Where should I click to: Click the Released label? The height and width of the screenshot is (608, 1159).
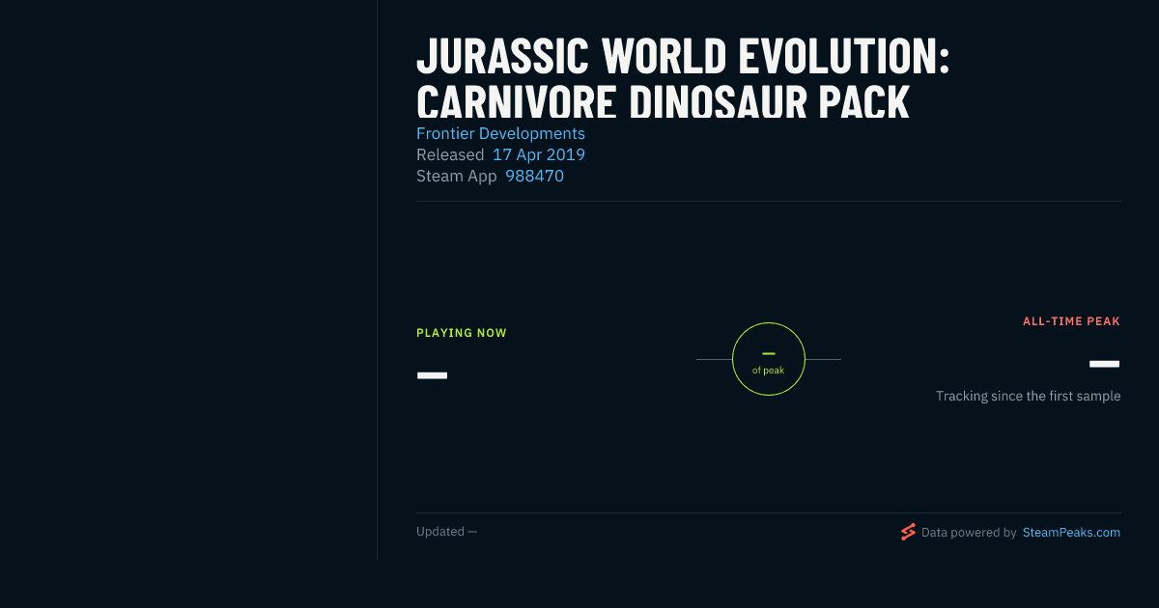pos(450,154)
